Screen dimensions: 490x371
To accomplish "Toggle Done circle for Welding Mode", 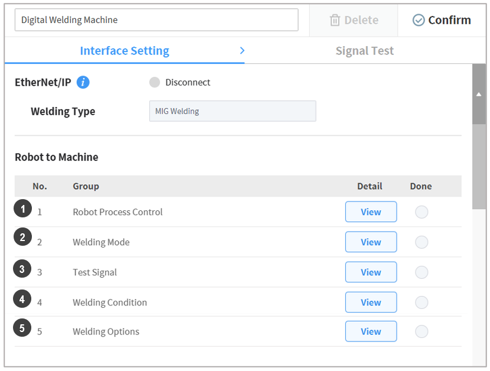I will (422, 242).
